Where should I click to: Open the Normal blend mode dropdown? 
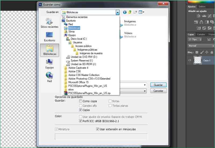201,46
